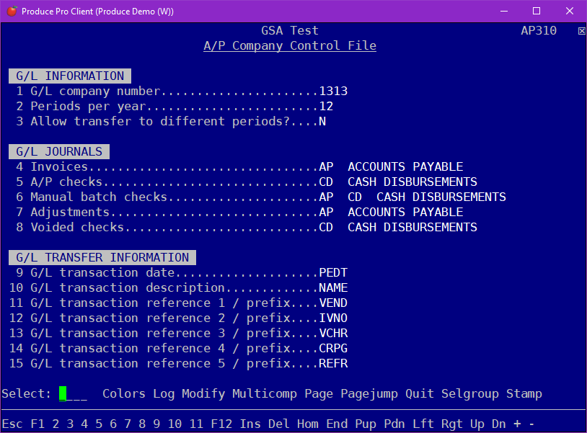
Task: Click the F1 key in the bottom bar
Action: coord(37,424)
